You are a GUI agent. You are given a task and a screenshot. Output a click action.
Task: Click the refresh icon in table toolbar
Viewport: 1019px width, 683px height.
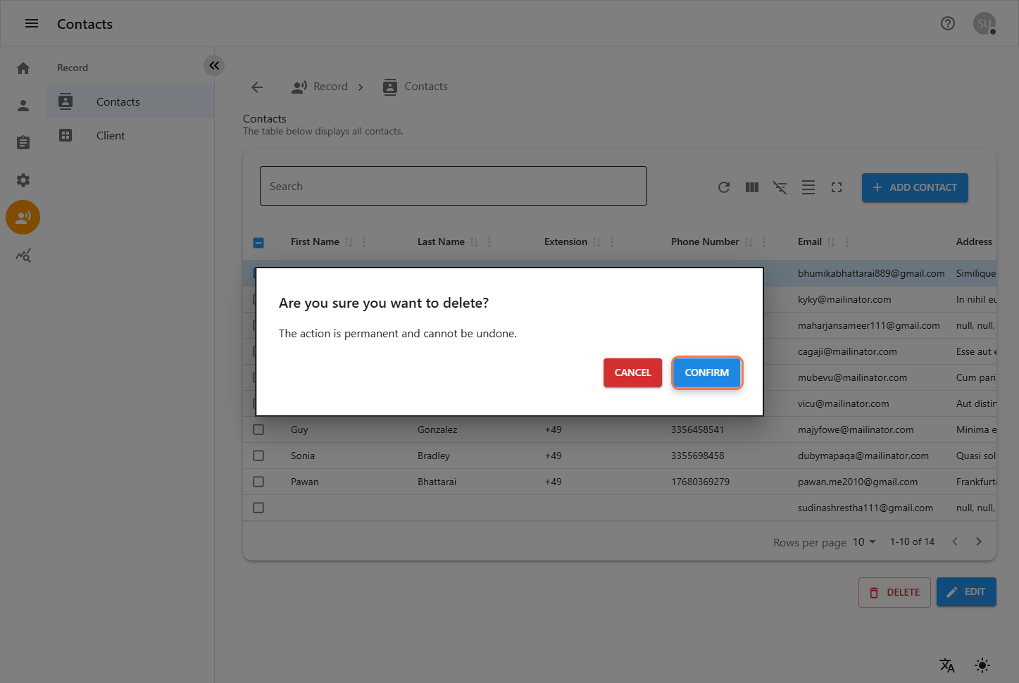(x=723, y=187)
